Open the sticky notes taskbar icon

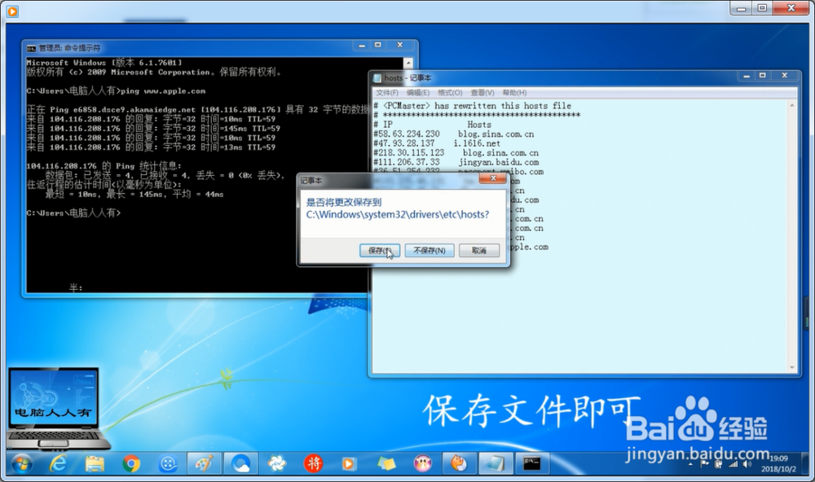click(386, 463)
